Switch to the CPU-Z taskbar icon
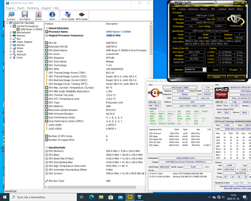The image size is (251, 201). pos(130,197)
